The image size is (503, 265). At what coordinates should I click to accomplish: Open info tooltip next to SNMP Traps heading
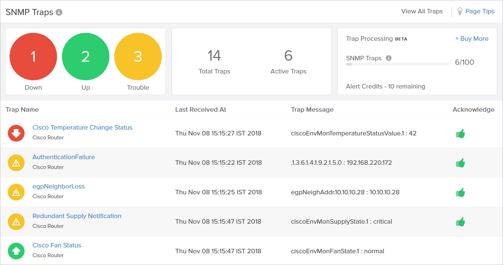coord(59,12)
